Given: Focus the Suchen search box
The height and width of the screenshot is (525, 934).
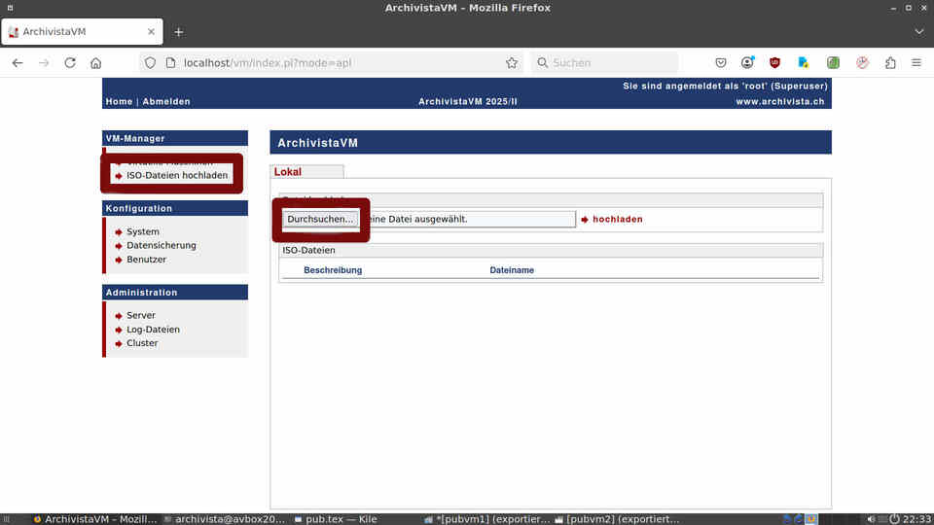Looking at the screenshot, I should (x=604, y=62).
